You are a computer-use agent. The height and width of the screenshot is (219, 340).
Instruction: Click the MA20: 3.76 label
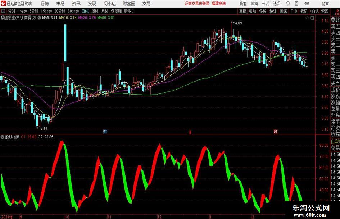pyautogui.click(x=87, y=18)
